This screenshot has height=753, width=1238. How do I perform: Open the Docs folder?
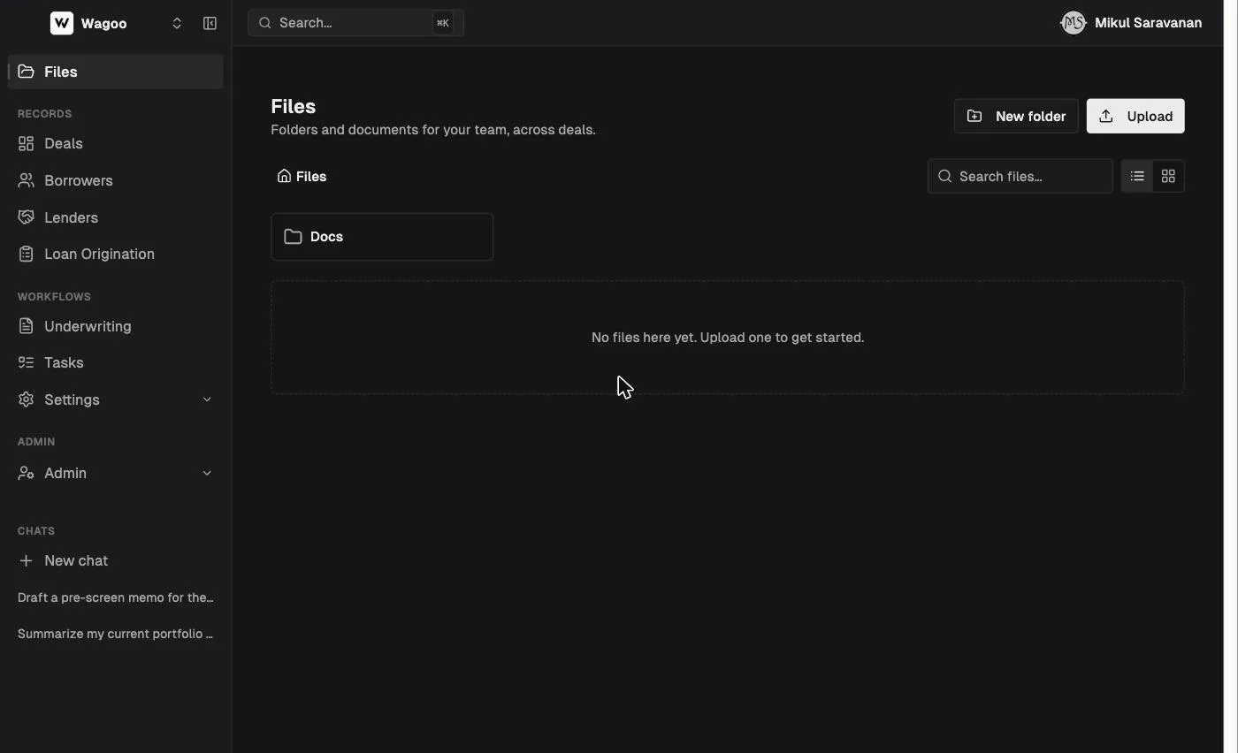point(382,237)
